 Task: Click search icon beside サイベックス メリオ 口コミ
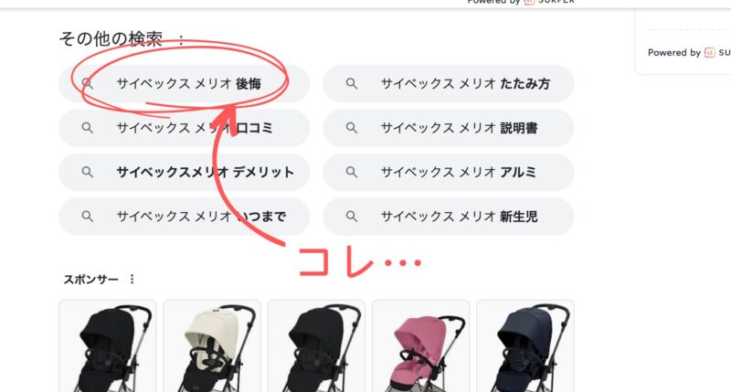(87, 128)
